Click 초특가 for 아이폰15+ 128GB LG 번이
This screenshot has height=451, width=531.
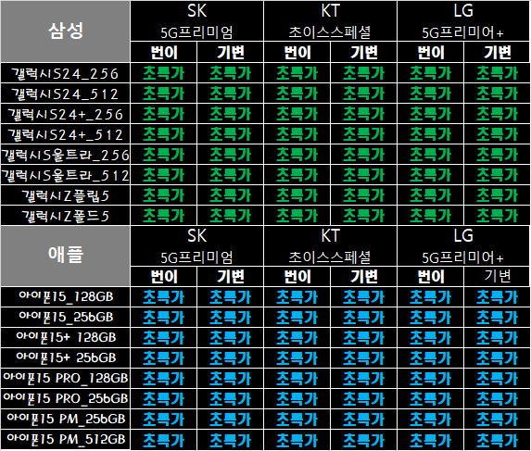(x=430, y=338)
